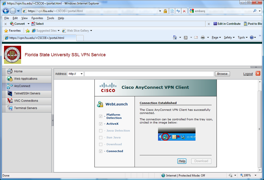Open the http:// protocol dropdown

point(76,74)
